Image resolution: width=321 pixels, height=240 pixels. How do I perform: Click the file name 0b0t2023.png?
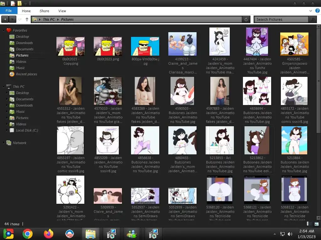tap(108, 59)
